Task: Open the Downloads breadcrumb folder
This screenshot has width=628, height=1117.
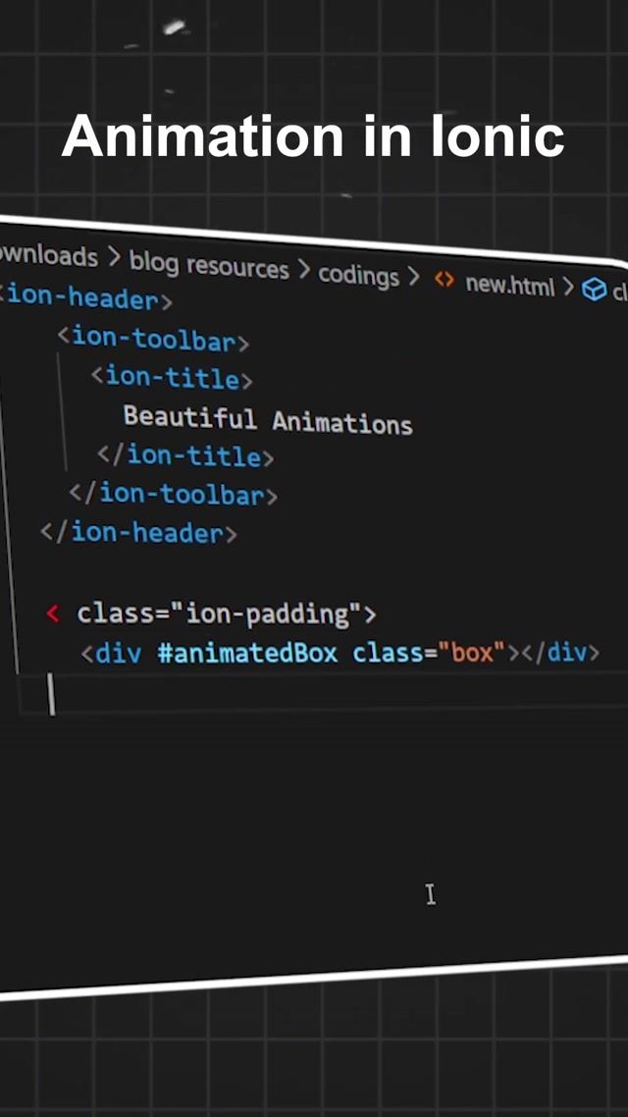Action: click(47, 255)
